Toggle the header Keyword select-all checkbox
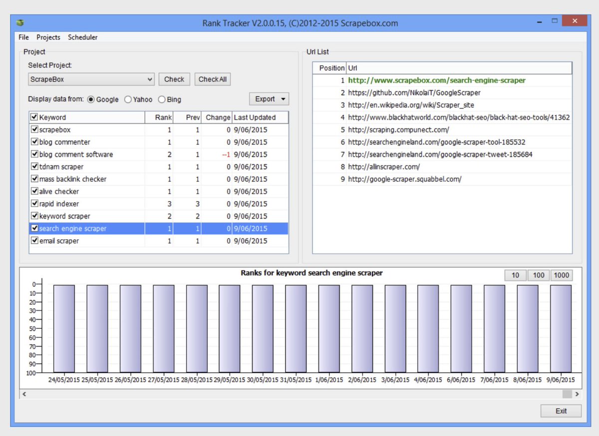 (34, 118)
